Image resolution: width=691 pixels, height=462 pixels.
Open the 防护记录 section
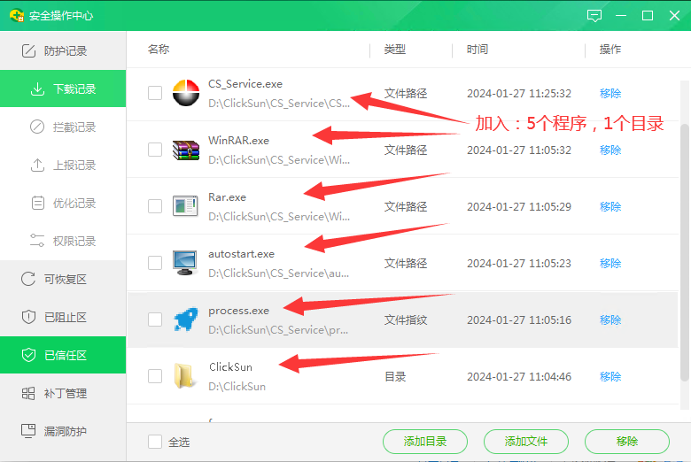pyautogui.click(x=63, y=51)
